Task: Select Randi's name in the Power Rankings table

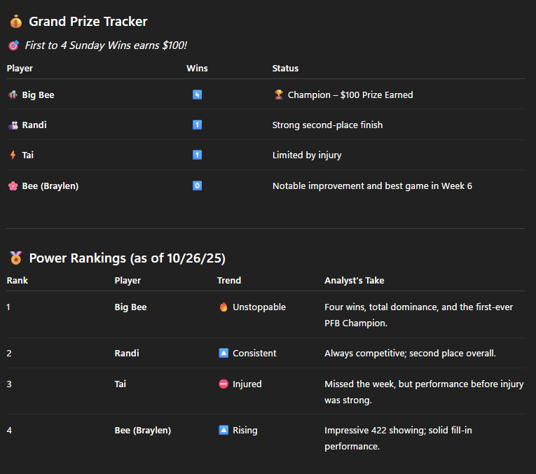Action: coord(127,353)
